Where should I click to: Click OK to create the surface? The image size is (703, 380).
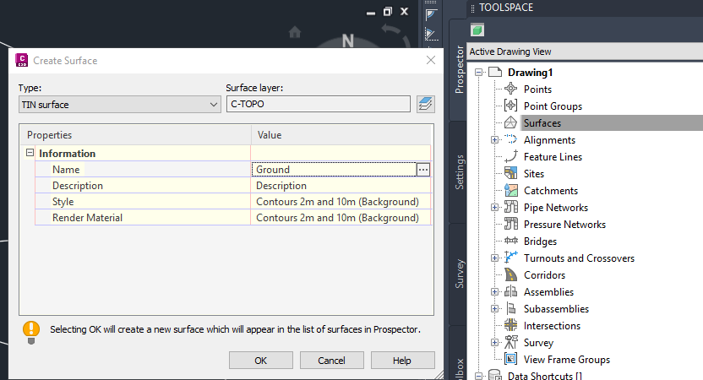[261, 361]
